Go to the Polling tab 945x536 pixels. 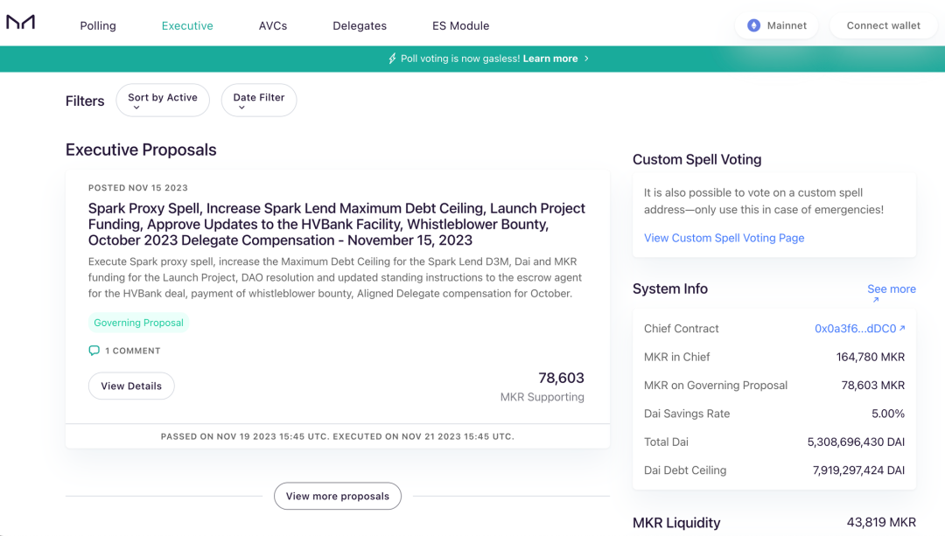(x=98, y=26)
